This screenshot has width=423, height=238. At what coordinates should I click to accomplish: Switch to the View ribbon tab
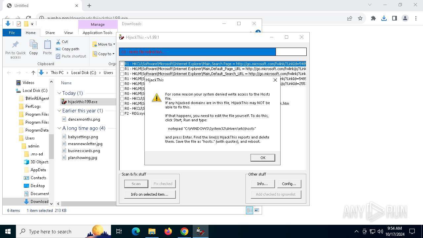pyautogui.click(x=68, y=33)
